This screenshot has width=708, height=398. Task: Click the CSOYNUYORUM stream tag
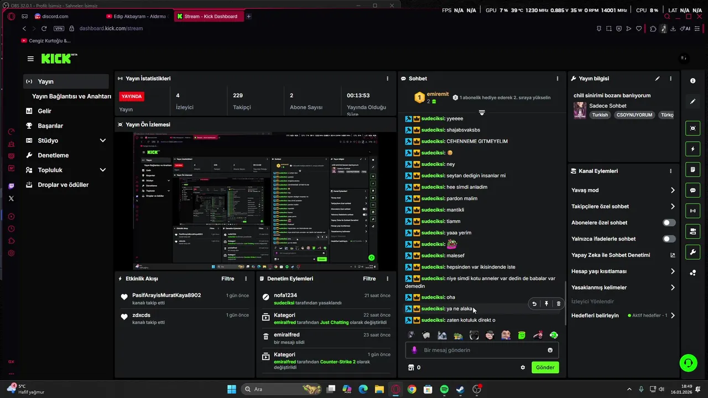[634, 115]
